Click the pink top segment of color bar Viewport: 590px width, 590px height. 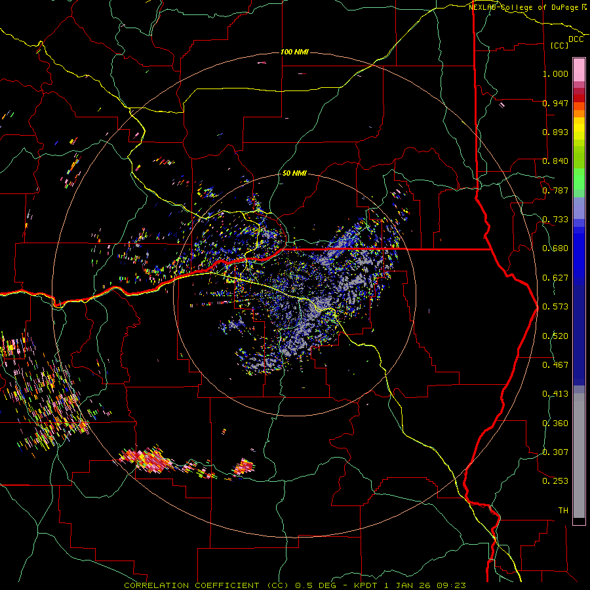(579, 70)
